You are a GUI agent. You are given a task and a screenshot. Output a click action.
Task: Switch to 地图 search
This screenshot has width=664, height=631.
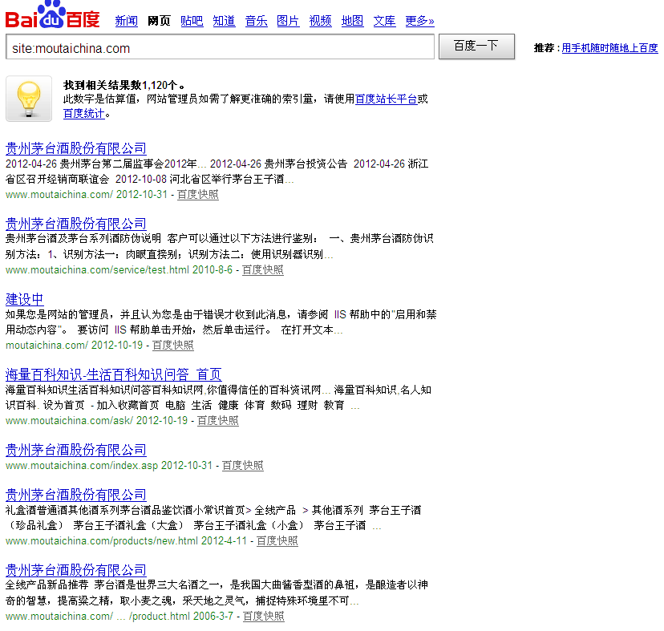click(352, 21)
